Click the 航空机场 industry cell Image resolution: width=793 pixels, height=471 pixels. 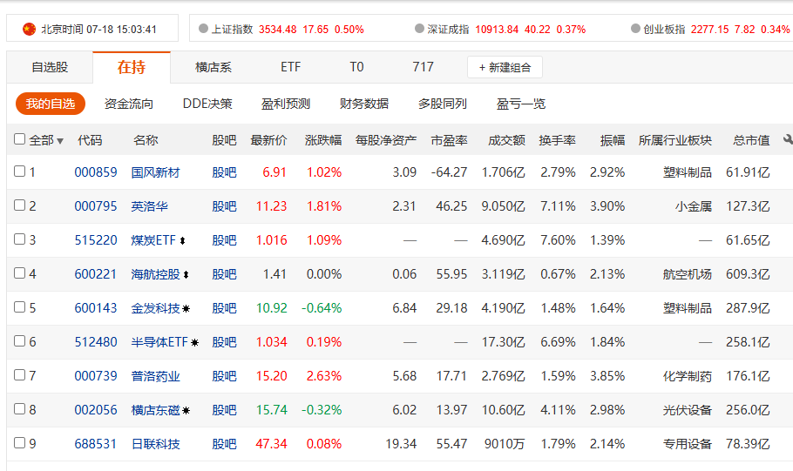688,274
